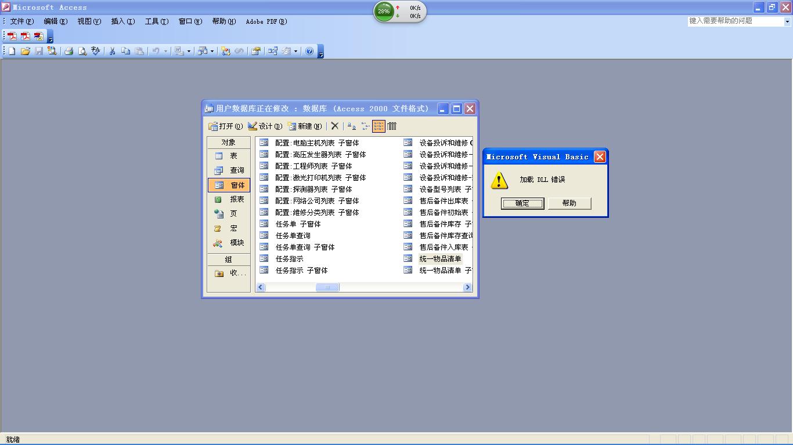This screenshot has width=793, height=445.
Task: Click the Relationships icon in toolbar
Action: pos(272,52)
